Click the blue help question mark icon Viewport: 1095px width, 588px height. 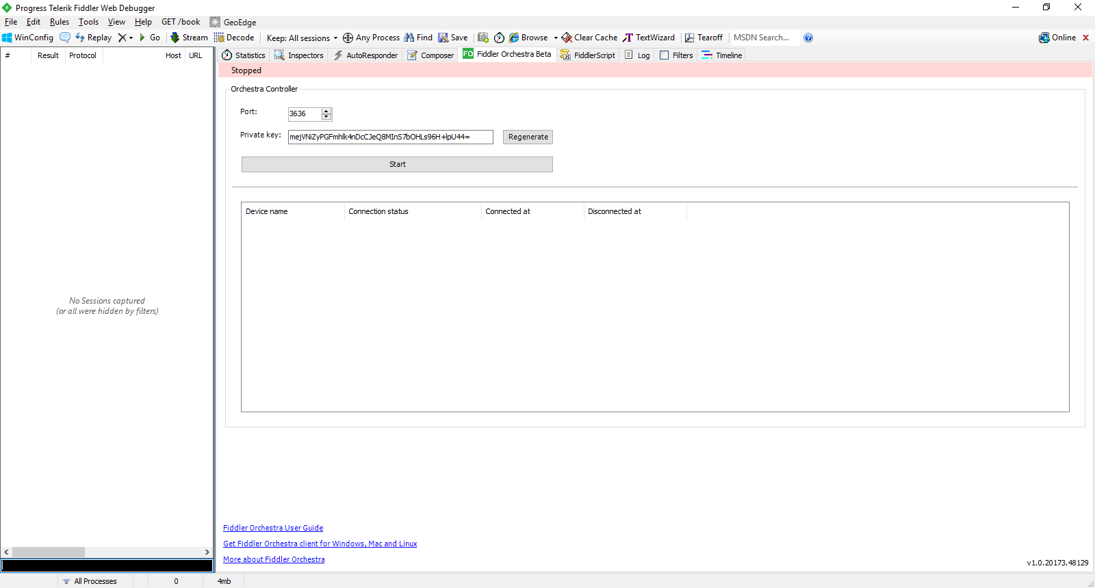808,38
